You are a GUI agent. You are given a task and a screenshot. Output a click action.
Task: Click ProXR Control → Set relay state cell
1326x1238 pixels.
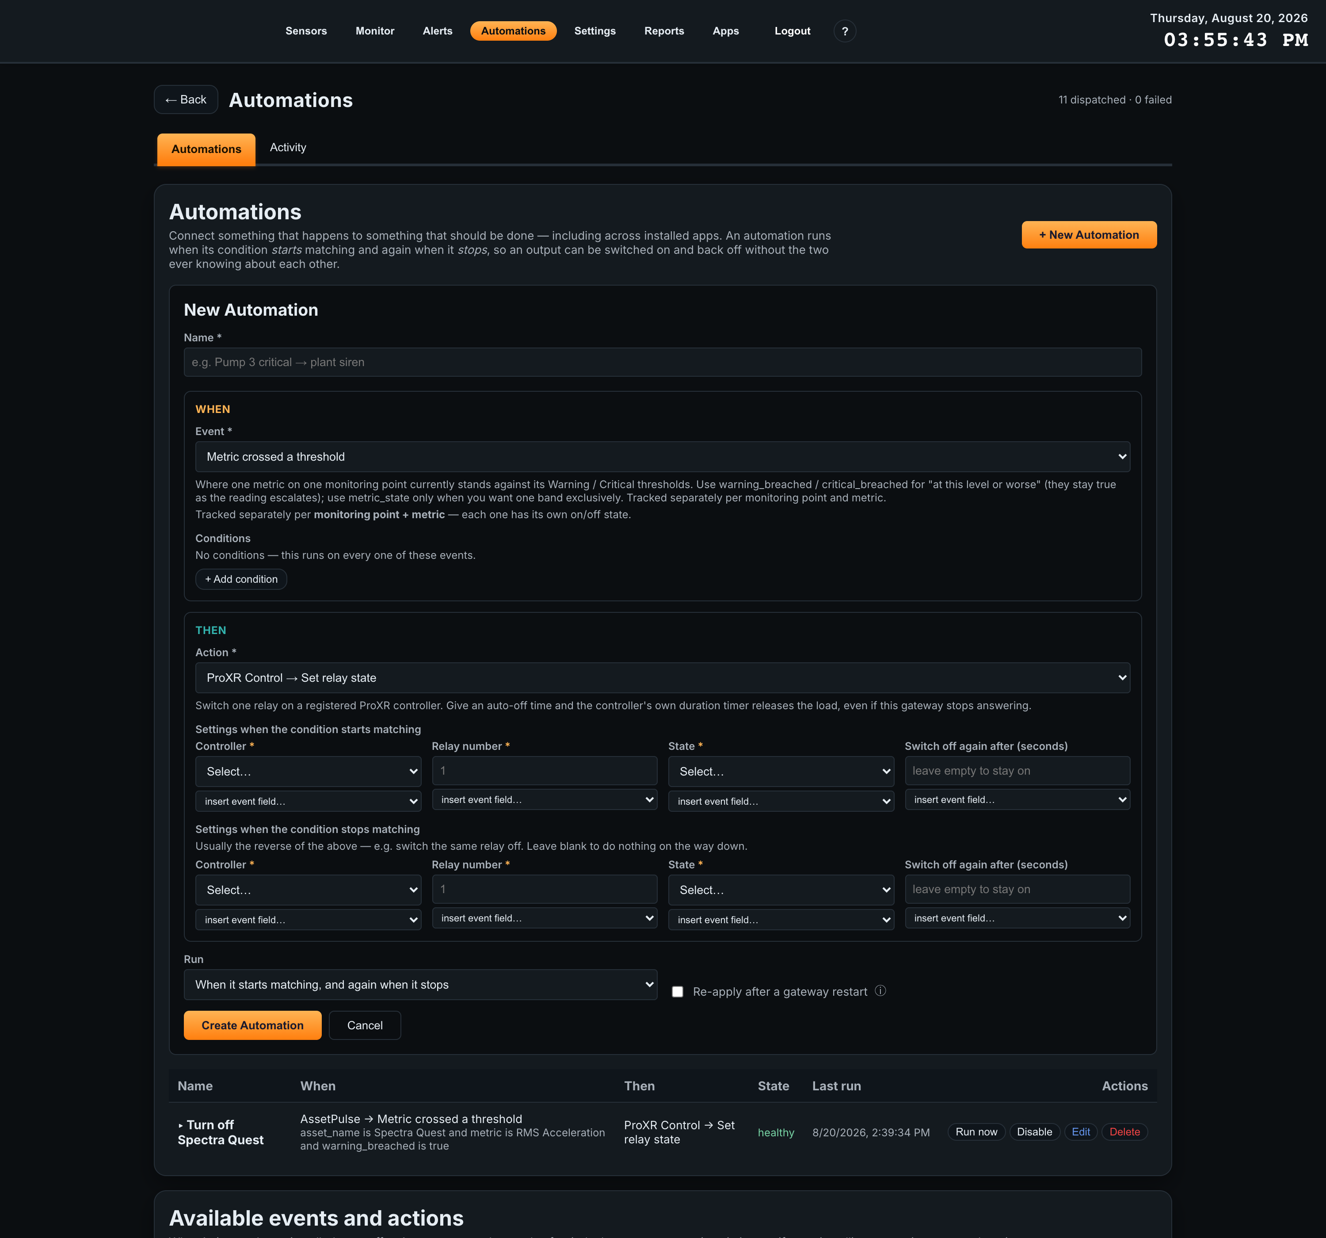(x=679, y=1133)
